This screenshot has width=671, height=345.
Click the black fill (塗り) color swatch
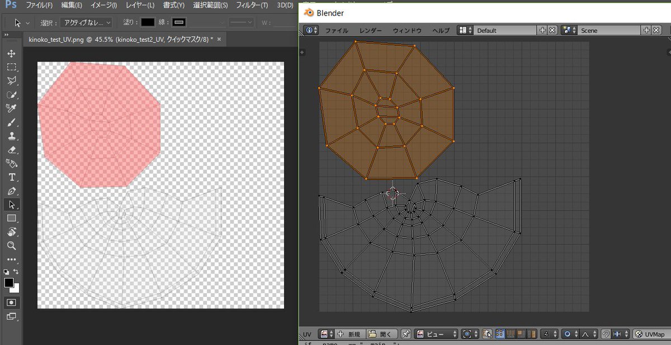[148, 22]
